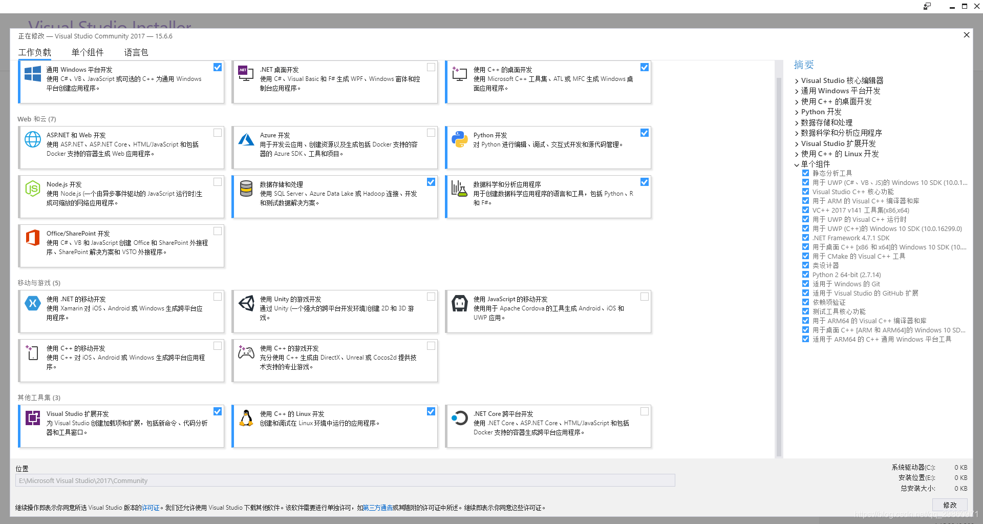Click the .NET Core cross-platform icon
The width and height of the screenshot is (983, 524).
pyautogui.click(x=459, y=418)
